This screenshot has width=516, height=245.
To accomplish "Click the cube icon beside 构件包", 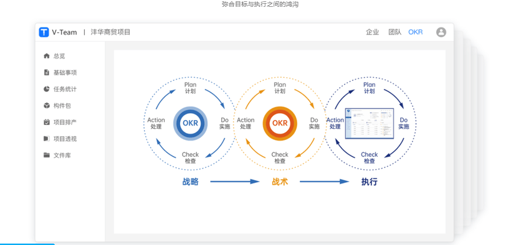I will (x=46, y=106).
